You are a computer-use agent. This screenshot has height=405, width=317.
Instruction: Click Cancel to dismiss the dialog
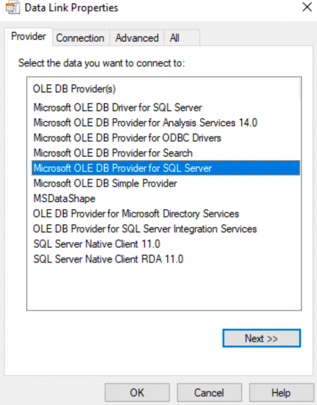pos(209,392)
